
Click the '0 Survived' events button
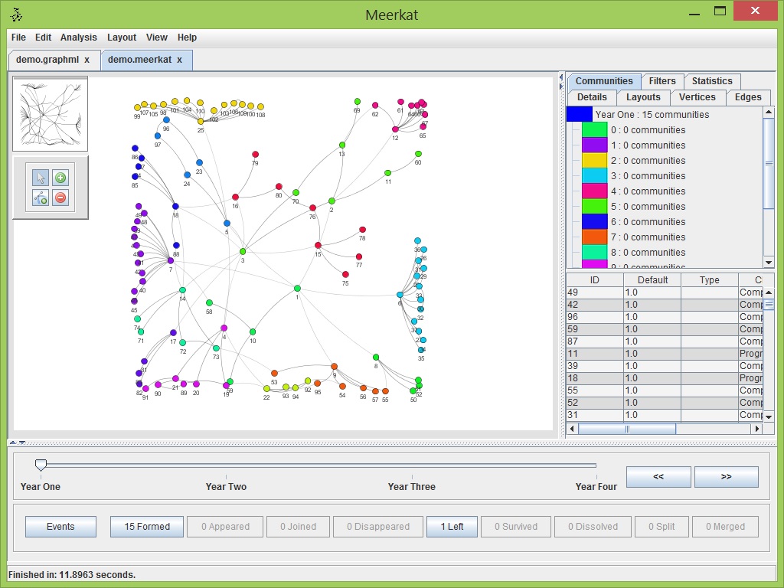click(x=516, y=527)
